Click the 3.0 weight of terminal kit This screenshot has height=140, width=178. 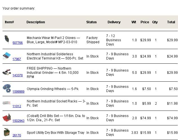click(134, 56)
